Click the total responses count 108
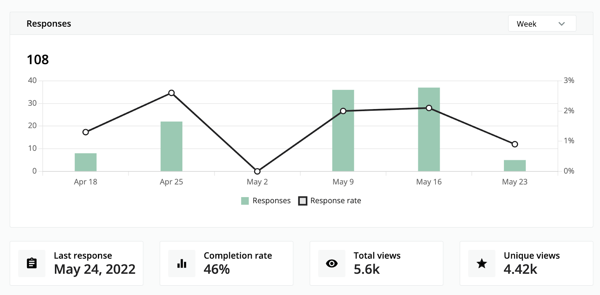The height and width of the screenshot is (295, 600). click(38, 60)
